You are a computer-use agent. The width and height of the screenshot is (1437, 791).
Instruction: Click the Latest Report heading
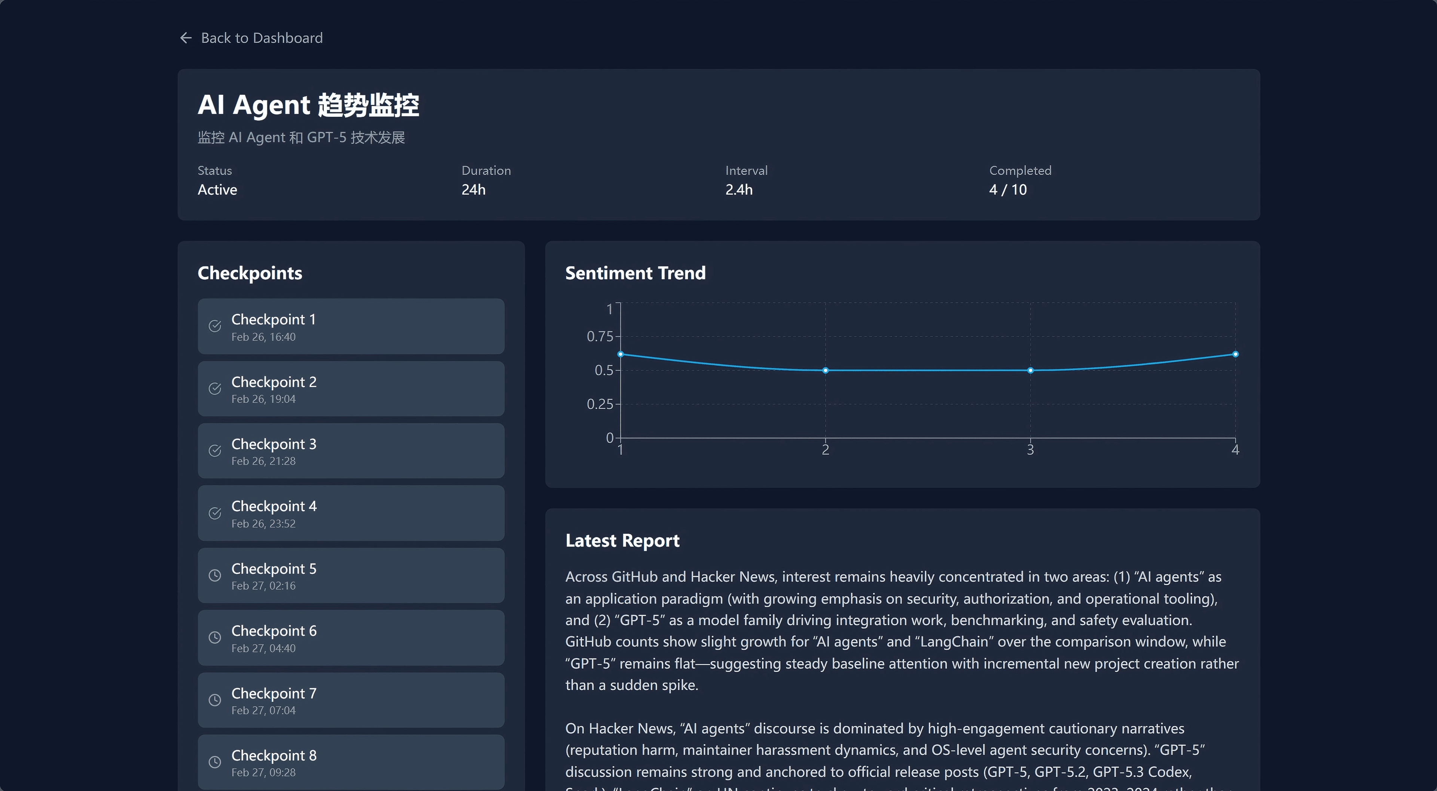point(622,540)
